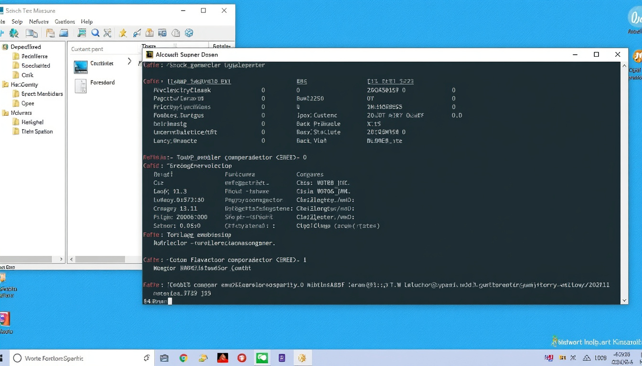Image resolution: width=642 pixels, height=366 pixels.
Task: Click the content pane horizontal scrollbar left arrow
Action: point(72,259)
